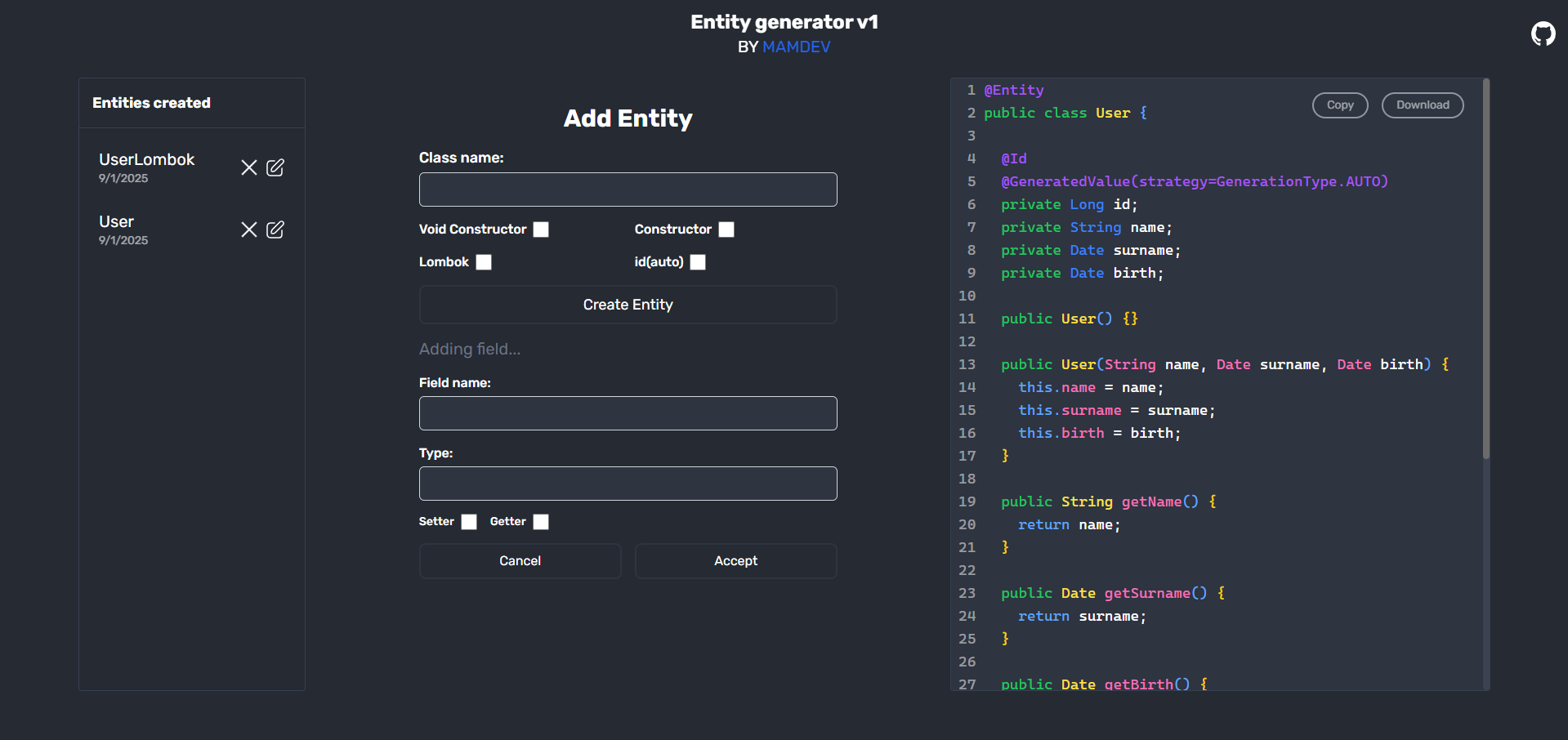Image resolution: width=1568 pixels, height=740 pixels.
Task: Delete the UserLombok entity
Action: coord(249,167)
